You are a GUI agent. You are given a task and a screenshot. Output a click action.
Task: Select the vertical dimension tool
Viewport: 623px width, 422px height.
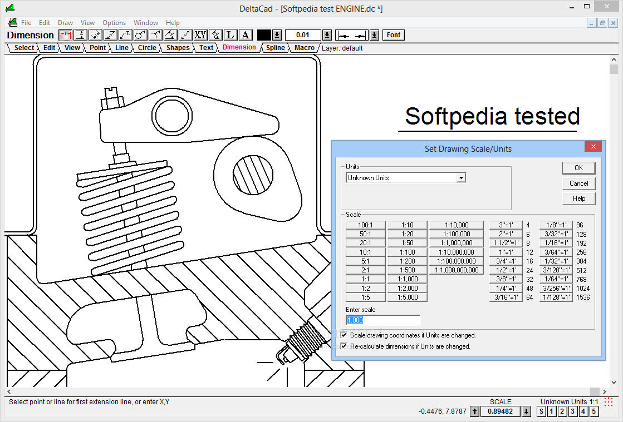pyautogui.click(x=81, y=35)
